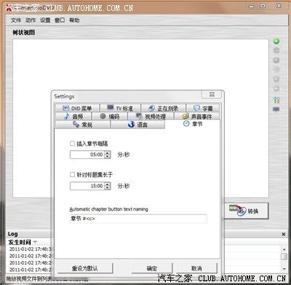The height and width of the screenshot is (285, 291).
Task: Toggle the 针对标题集长于 checkbox
Action: pyautogui.click(x=72, y=174)
